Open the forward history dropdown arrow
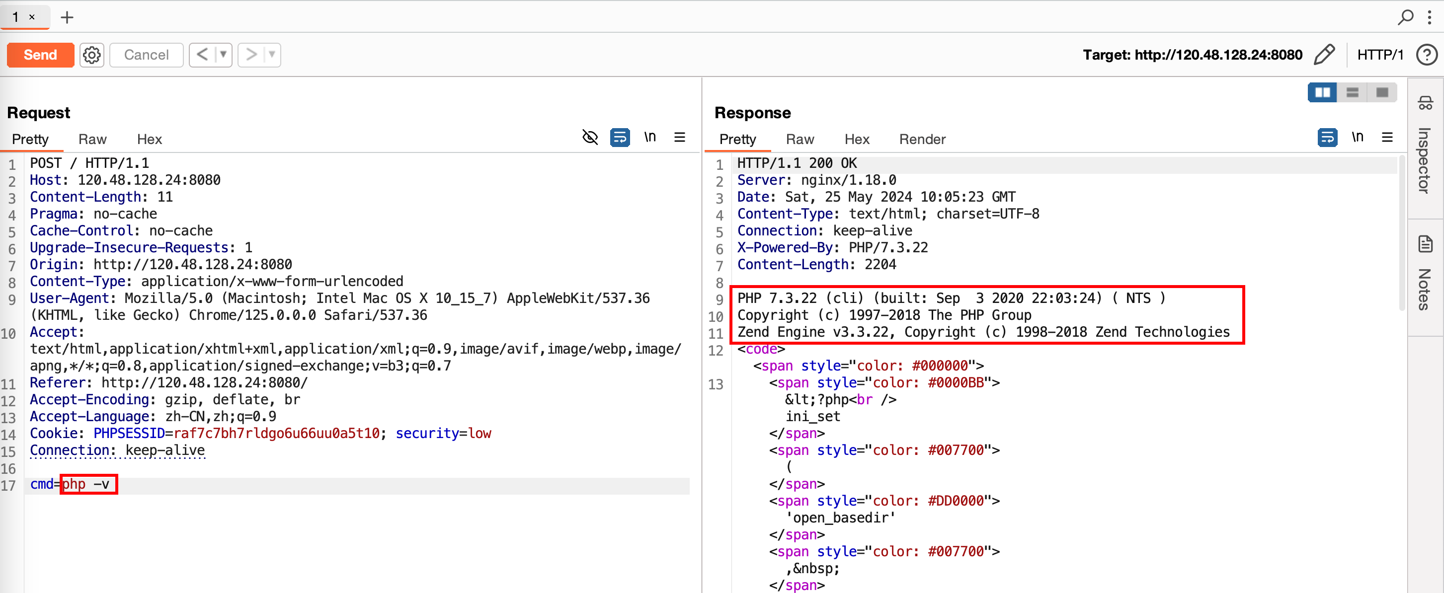Screen dimensions: 1444x593 (272, 55)
